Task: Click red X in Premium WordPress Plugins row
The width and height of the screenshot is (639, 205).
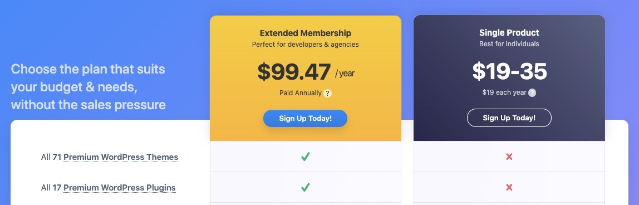Action: pyautogui.click(x=509, y=188)
